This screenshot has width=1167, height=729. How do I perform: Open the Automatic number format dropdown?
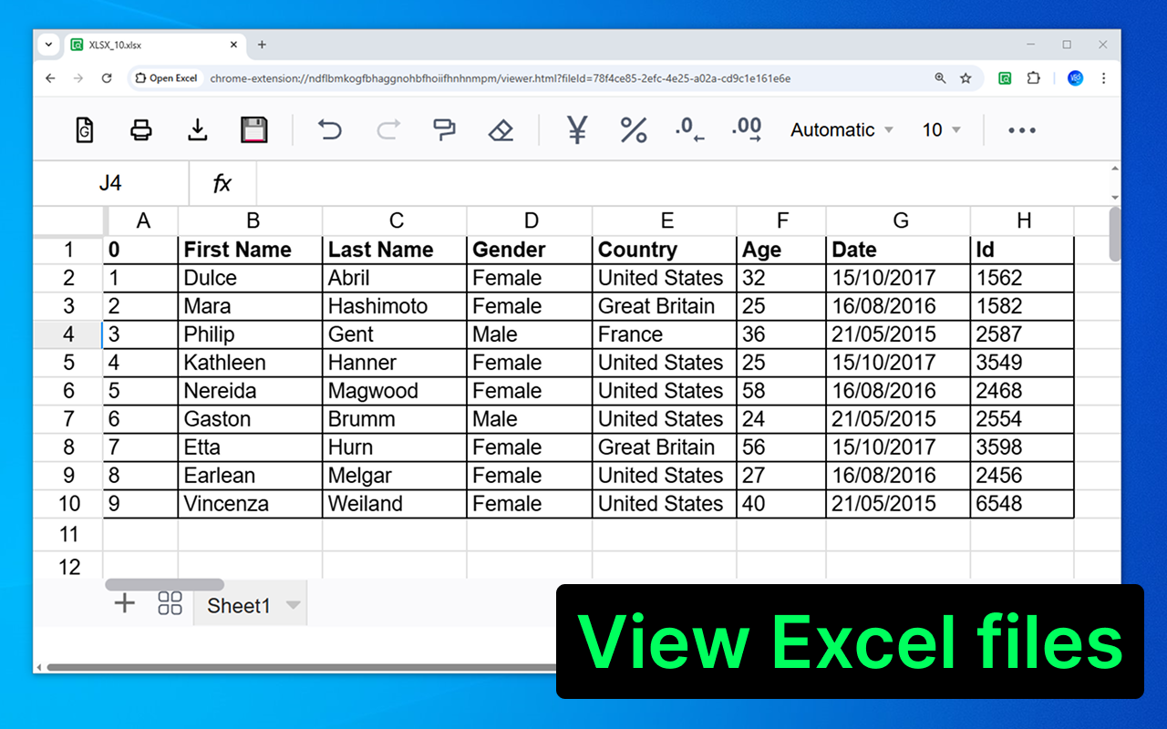[842, 130]
